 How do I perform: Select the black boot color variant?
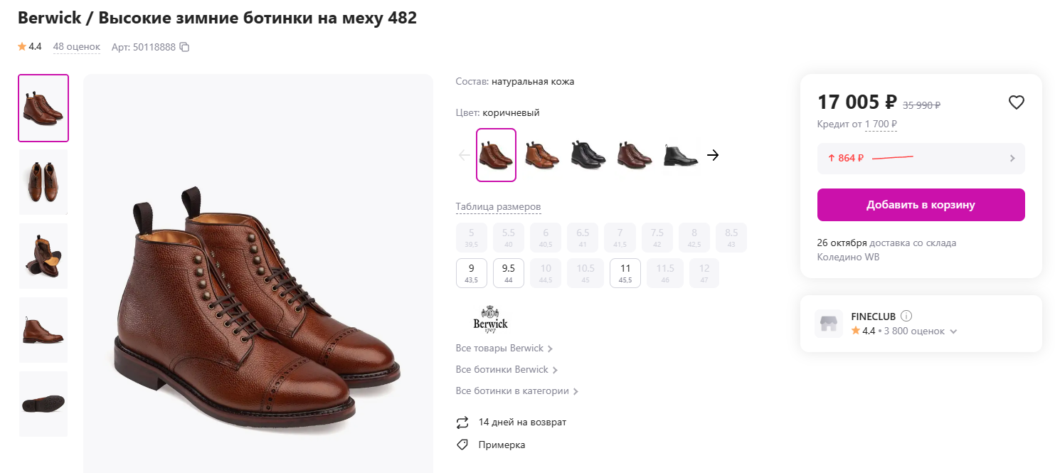point(588,154)
